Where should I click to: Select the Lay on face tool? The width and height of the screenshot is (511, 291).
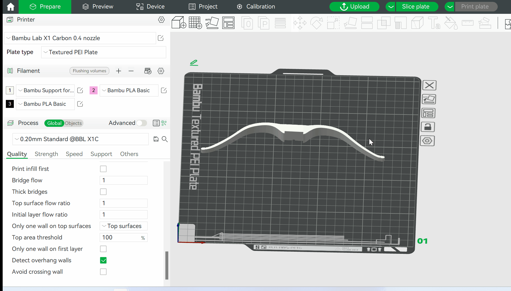[x=350, y=23]
